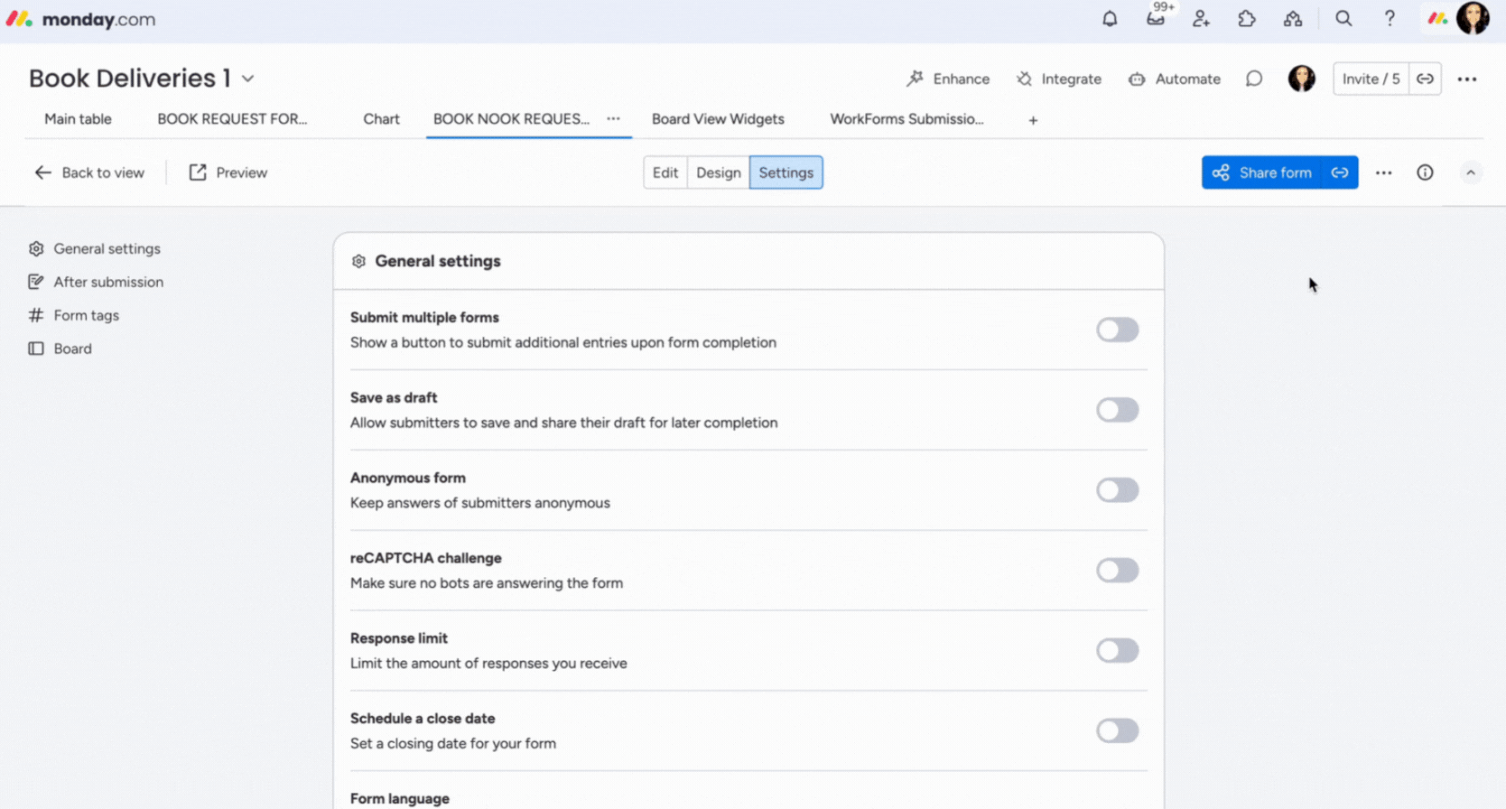Open board options three-dot menu
Viewport: 1506px width, 809px height.
[1467, 79]
